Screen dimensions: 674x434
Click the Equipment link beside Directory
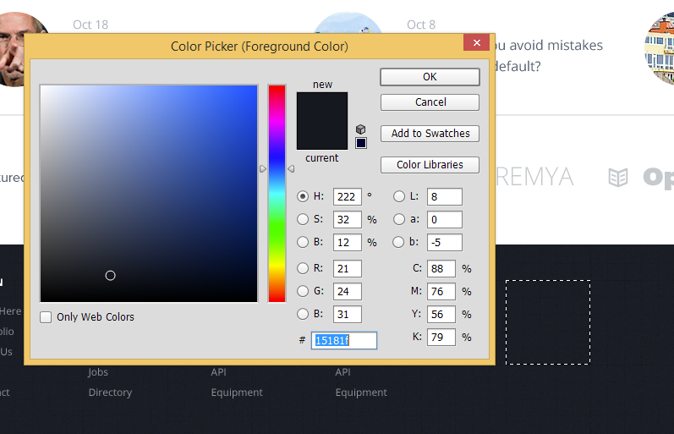(x=237, y=393)
